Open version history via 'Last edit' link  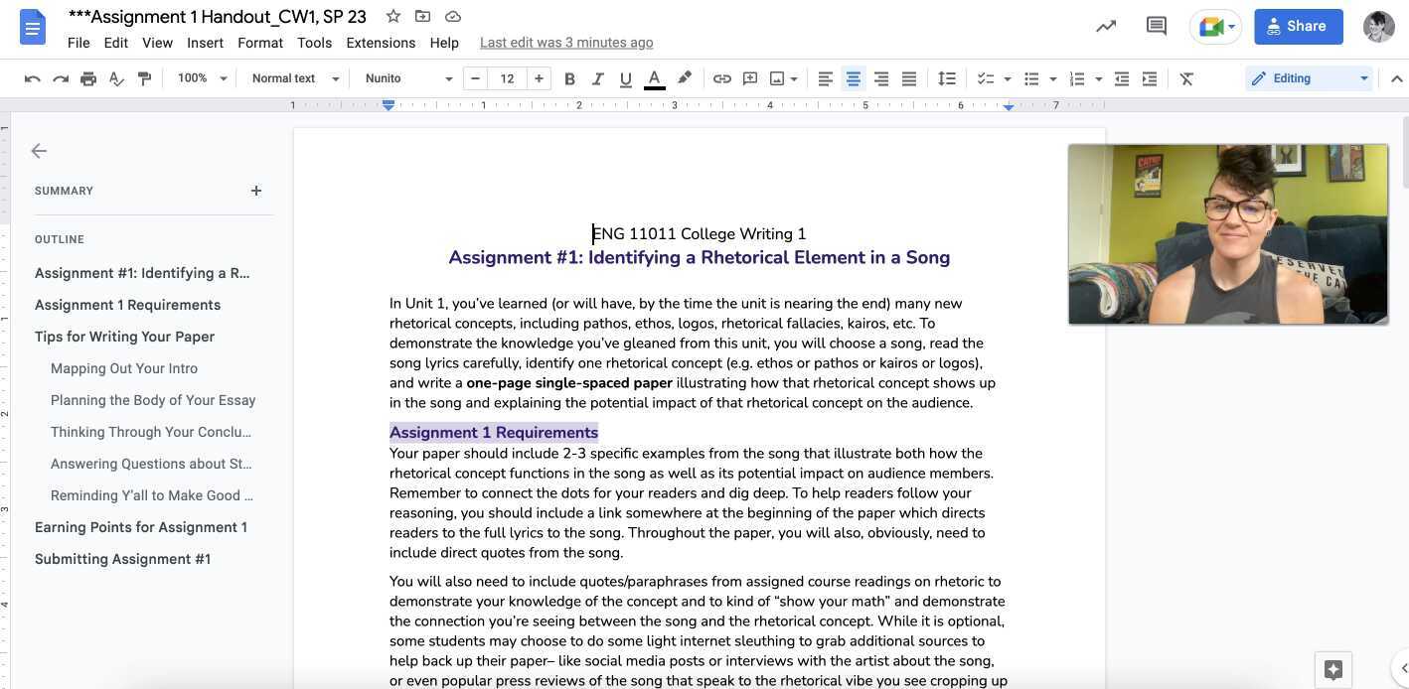(x=566, y=43)
